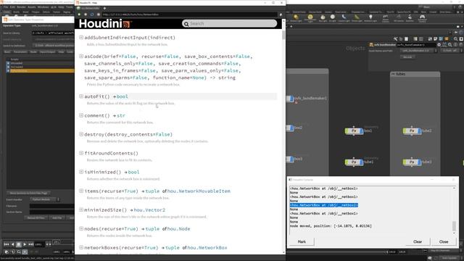Select the box1 geometry node
464x261 pixels.
pos(354,130)
